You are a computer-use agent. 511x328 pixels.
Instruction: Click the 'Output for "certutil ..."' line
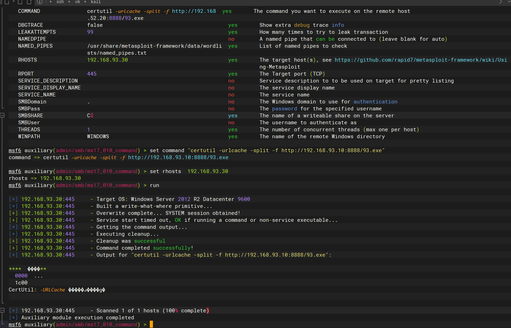coord(170,255)
